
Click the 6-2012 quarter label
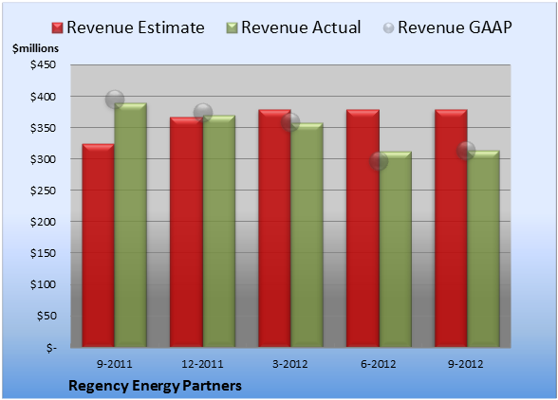point(379,364)
